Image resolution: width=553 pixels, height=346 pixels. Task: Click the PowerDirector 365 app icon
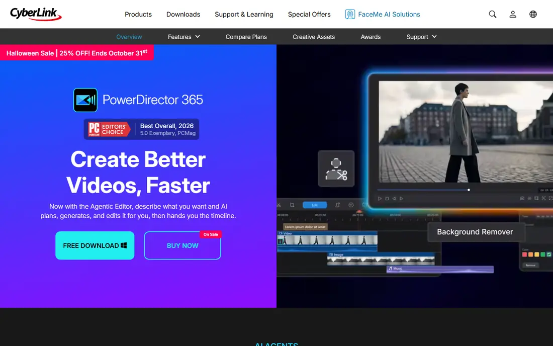point(85,100)
